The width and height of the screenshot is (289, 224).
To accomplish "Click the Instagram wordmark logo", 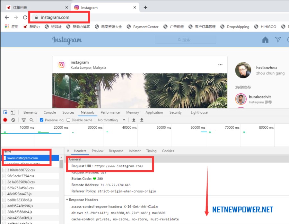I will [67, 40].
